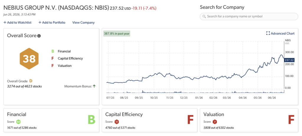The width and height of the screenshot is (302, 136).
Task: Select the Valuation row in Overall Score
Action: [61, 66]
